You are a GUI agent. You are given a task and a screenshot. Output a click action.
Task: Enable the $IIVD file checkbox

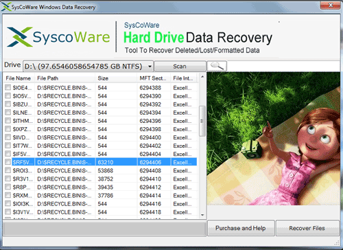coord(8,137)
